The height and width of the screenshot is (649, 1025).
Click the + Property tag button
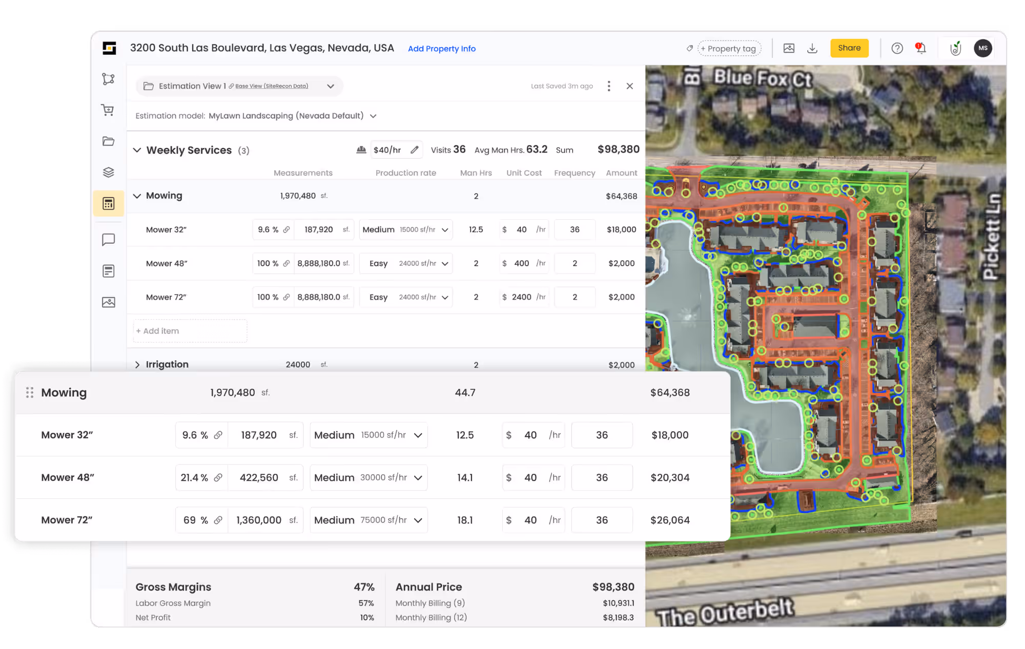pos(729,48)
